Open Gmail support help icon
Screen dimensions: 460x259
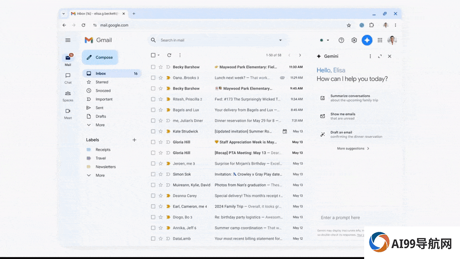pyautogui.click(x=341, y=40)
